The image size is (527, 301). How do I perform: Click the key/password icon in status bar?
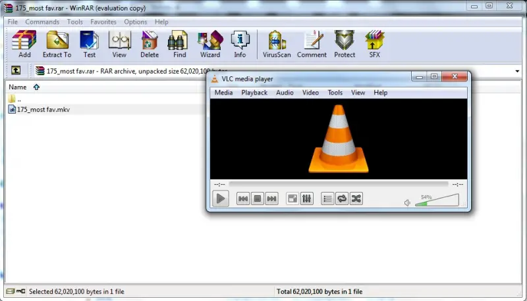tap(21, 291)
